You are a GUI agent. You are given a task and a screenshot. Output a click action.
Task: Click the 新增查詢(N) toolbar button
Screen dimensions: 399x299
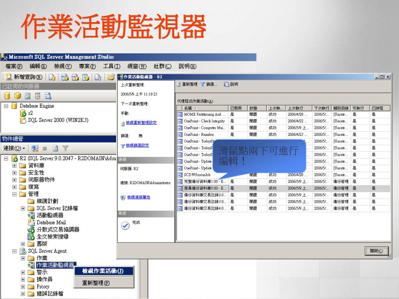(x=24, y=77)
